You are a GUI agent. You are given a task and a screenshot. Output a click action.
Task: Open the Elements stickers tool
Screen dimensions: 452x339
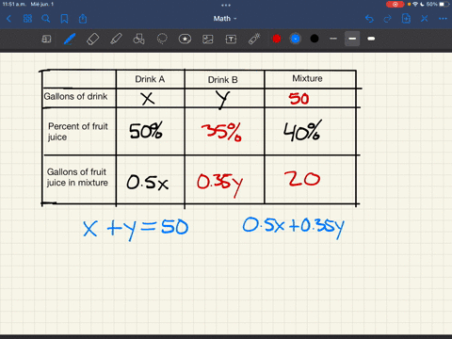click(185, 39)
